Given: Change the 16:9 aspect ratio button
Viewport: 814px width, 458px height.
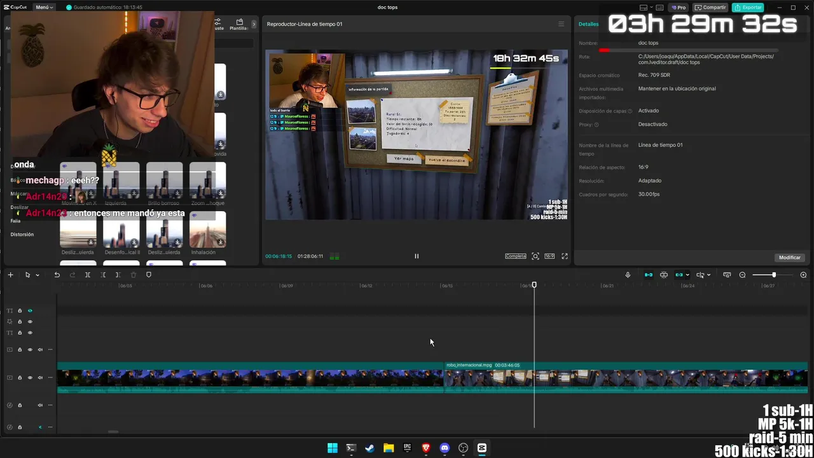Looking at the screenshot, I should (549, 256).
